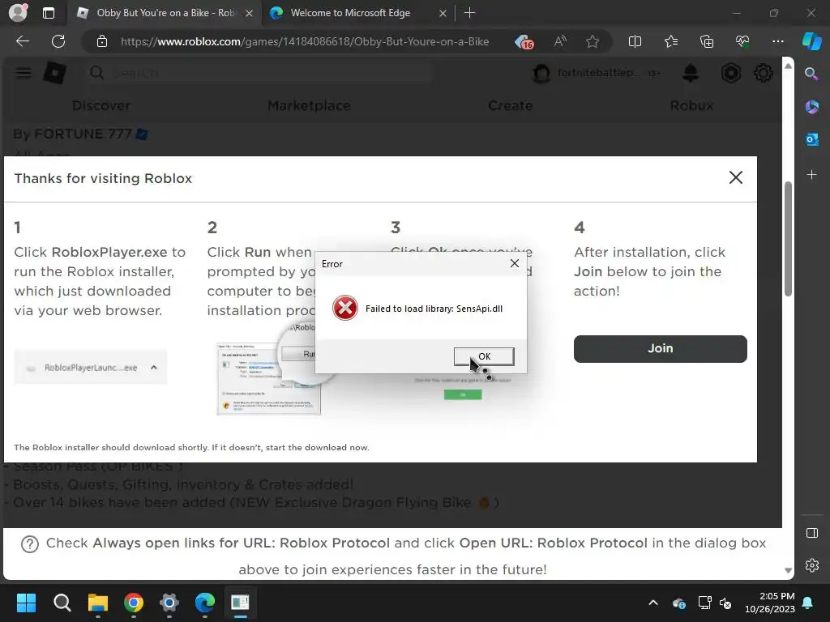Go to Robux section

coord(691,105)
